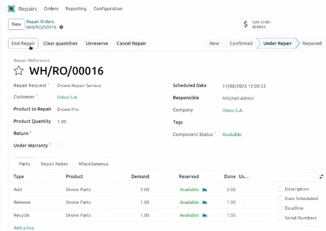Image resolution: width=326 pixels, height=231 pixels.
Task: Switch to the Miscellaneous tab
Action: point(93,164)
